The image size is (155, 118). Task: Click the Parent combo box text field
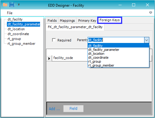(x=116, y=40)
